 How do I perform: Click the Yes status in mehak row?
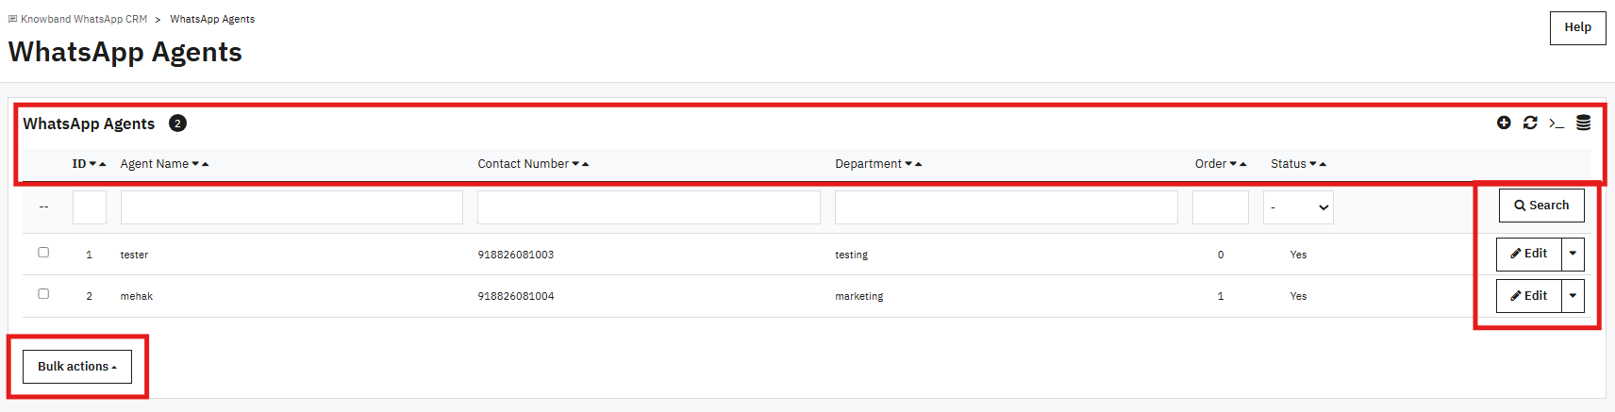tap(1298, 296)
